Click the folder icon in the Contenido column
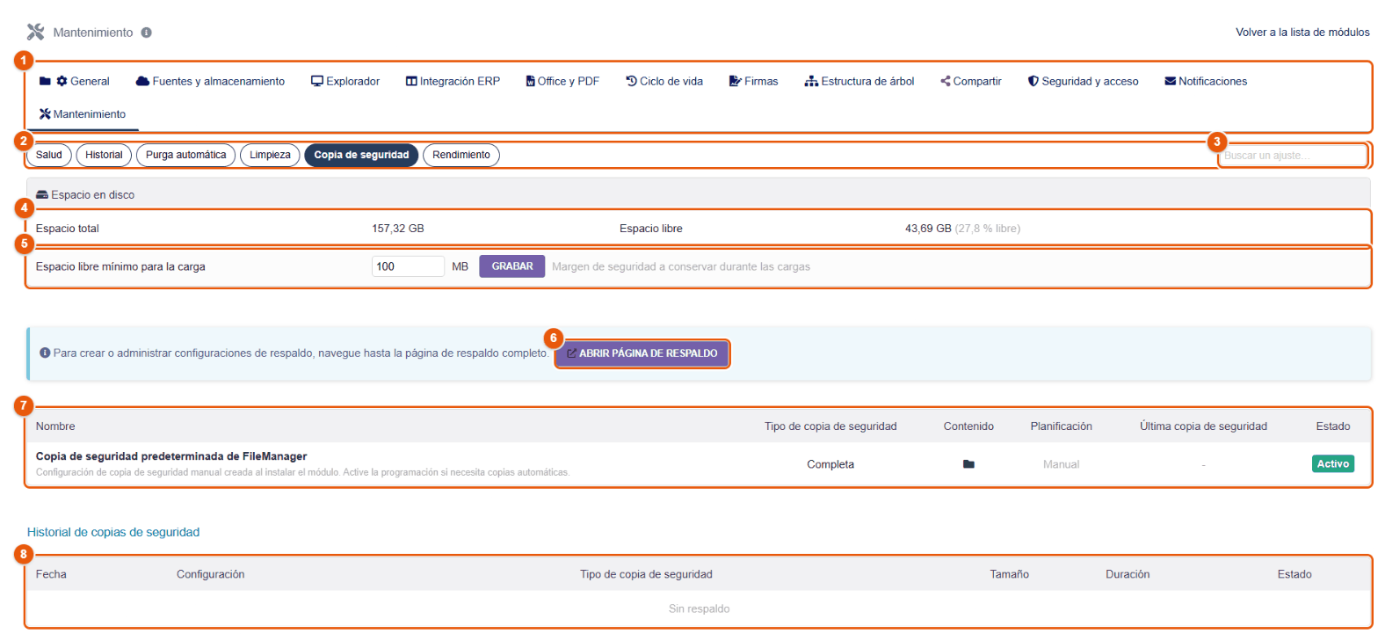This screenshot has height=641, width=1378. (968, 464)
